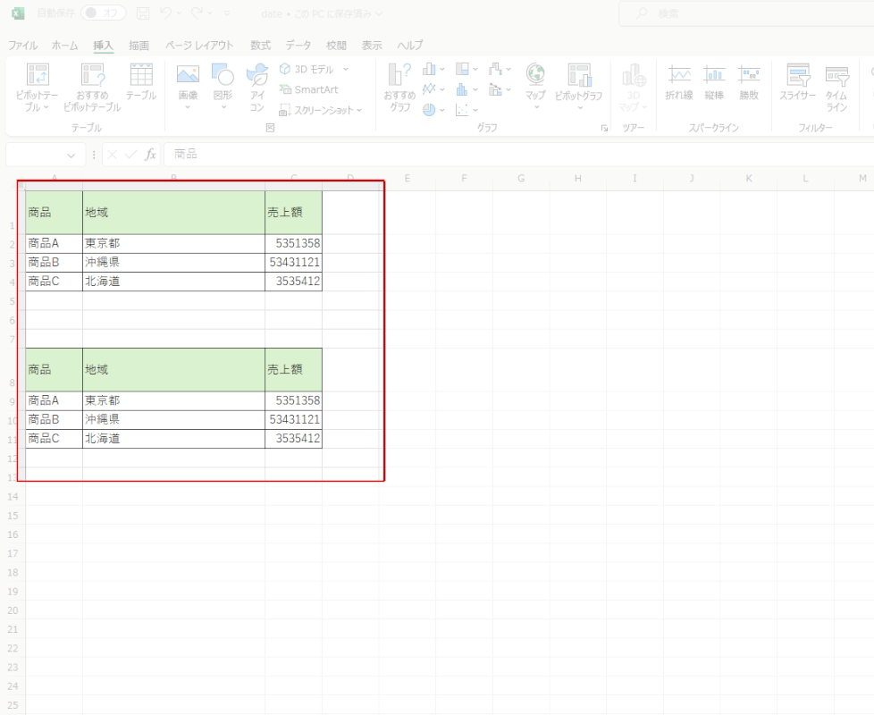
Task: Expand the 3D モデル dropdown arrow
Action: [346, 69]
